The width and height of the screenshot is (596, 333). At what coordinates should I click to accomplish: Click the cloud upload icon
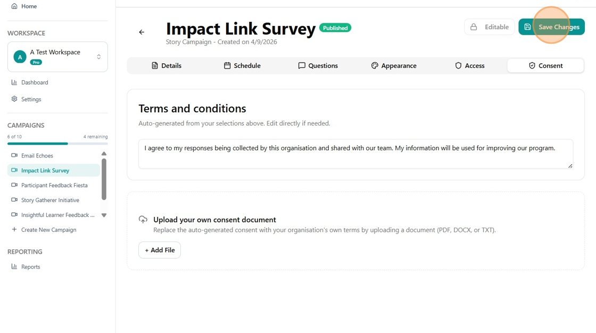pyautogui.click(x=143, y=219)
